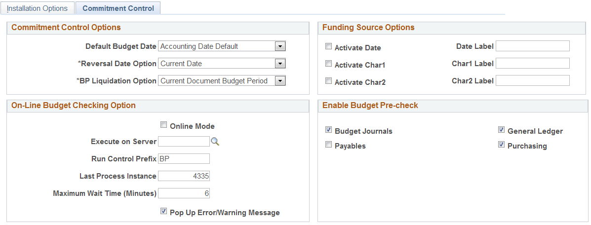Open the Default Budget Date dropdown
The width and height of the screenshot is (591, 225).
pos(280,46)
